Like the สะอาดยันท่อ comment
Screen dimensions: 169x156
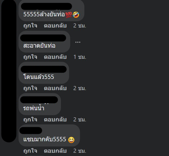(30, 57)
